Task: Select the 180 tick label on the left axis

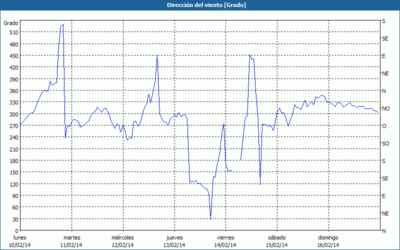Action: click(x=13, y=160)
